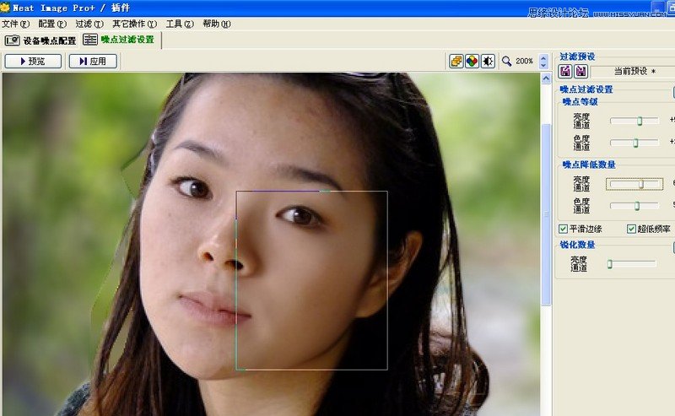Click the image scrollbar up arrow
The height and width of the screenshot is (416, 675).
(x=546, y=78)
